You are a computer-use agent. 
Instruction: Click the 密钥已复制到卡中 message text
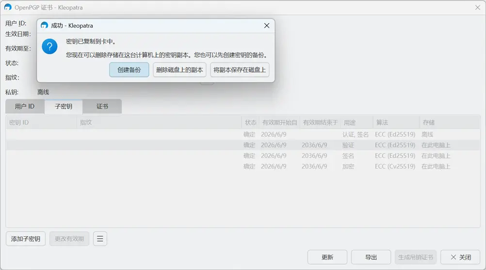[91, 42]
